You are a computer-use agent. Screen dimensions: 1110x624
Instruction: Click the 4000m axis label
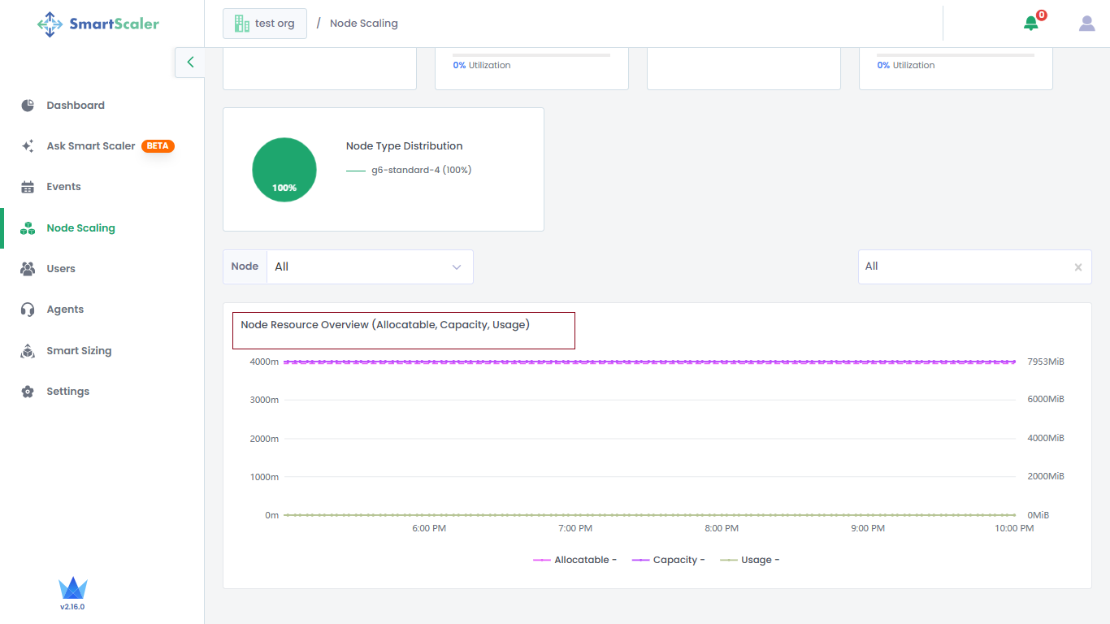coord(264,362)
